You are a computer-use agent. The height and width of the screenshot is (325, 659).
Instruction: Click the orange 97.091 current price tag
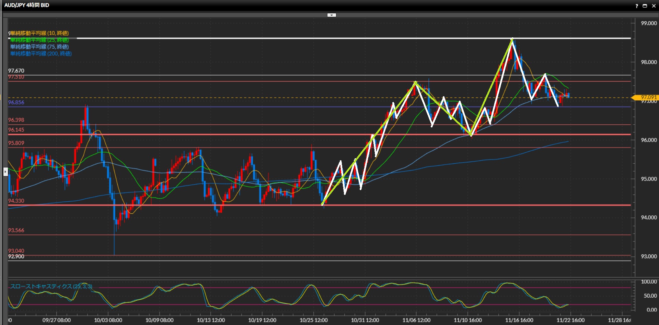tap(647, 98)
